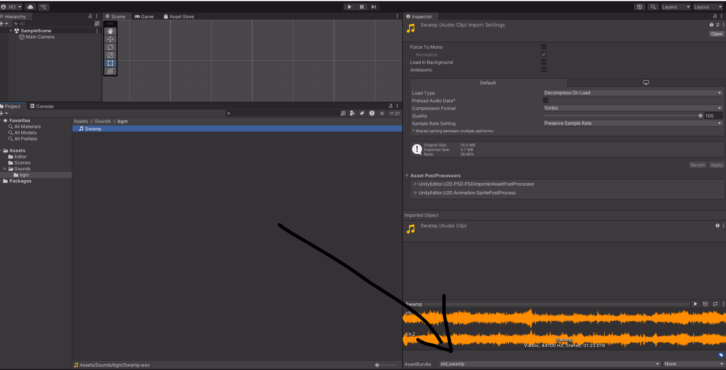Open the Compression Format dropdown
The height and width of the screenshot is (370, 726).
[633, 108]
